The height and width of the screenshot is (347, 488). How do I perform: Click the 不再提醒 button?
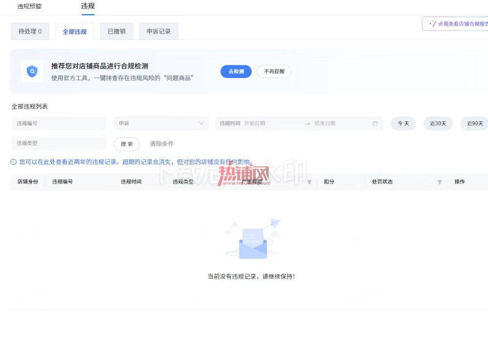(274, 71)
